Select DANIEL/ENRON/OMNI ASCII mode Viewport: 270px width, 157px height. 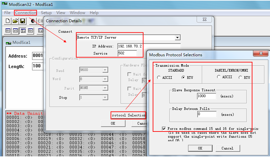click(x=219, y=77)
